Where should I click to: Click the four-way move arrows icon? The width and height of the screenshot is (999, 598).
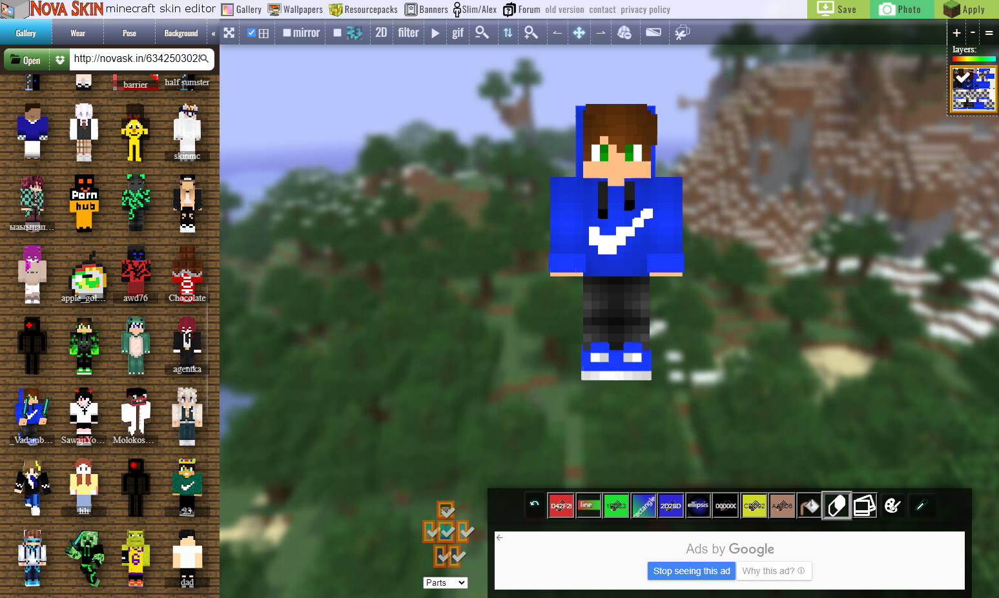pos(579,33)
